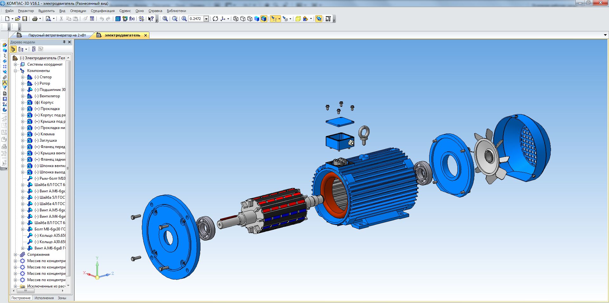Viewport: 609px width, 303px height.
Task: Expand the (-) Статор component
Action: 23,77
